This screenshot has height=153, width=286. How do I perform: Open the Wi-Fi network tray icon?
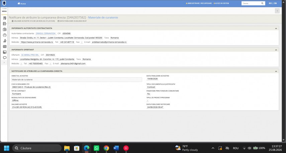244,148
